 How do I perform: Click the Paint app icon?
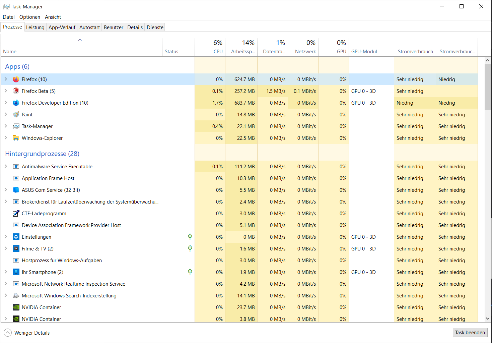[16, 114]
